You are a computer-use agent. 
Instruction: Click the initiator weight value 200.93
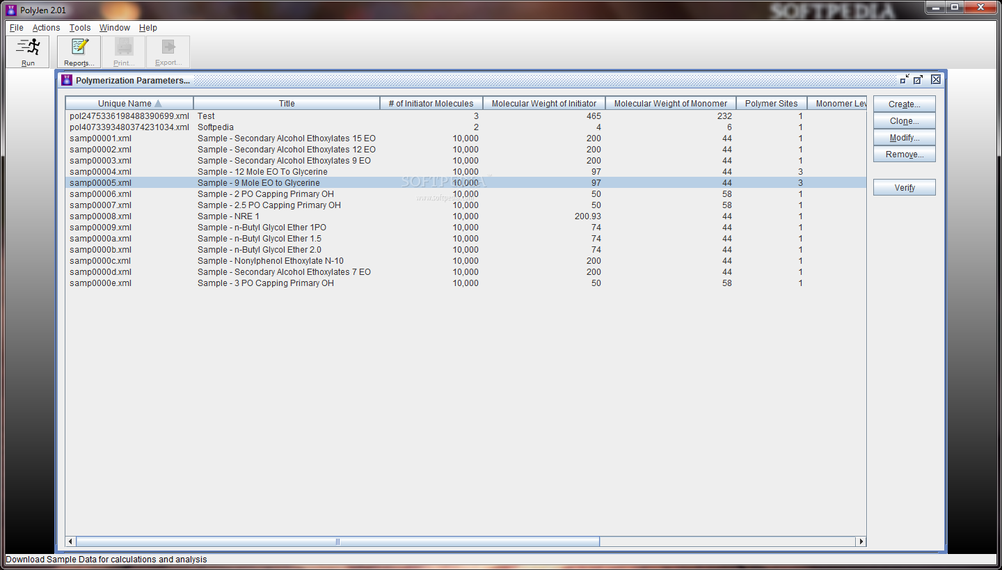(588, 216)
